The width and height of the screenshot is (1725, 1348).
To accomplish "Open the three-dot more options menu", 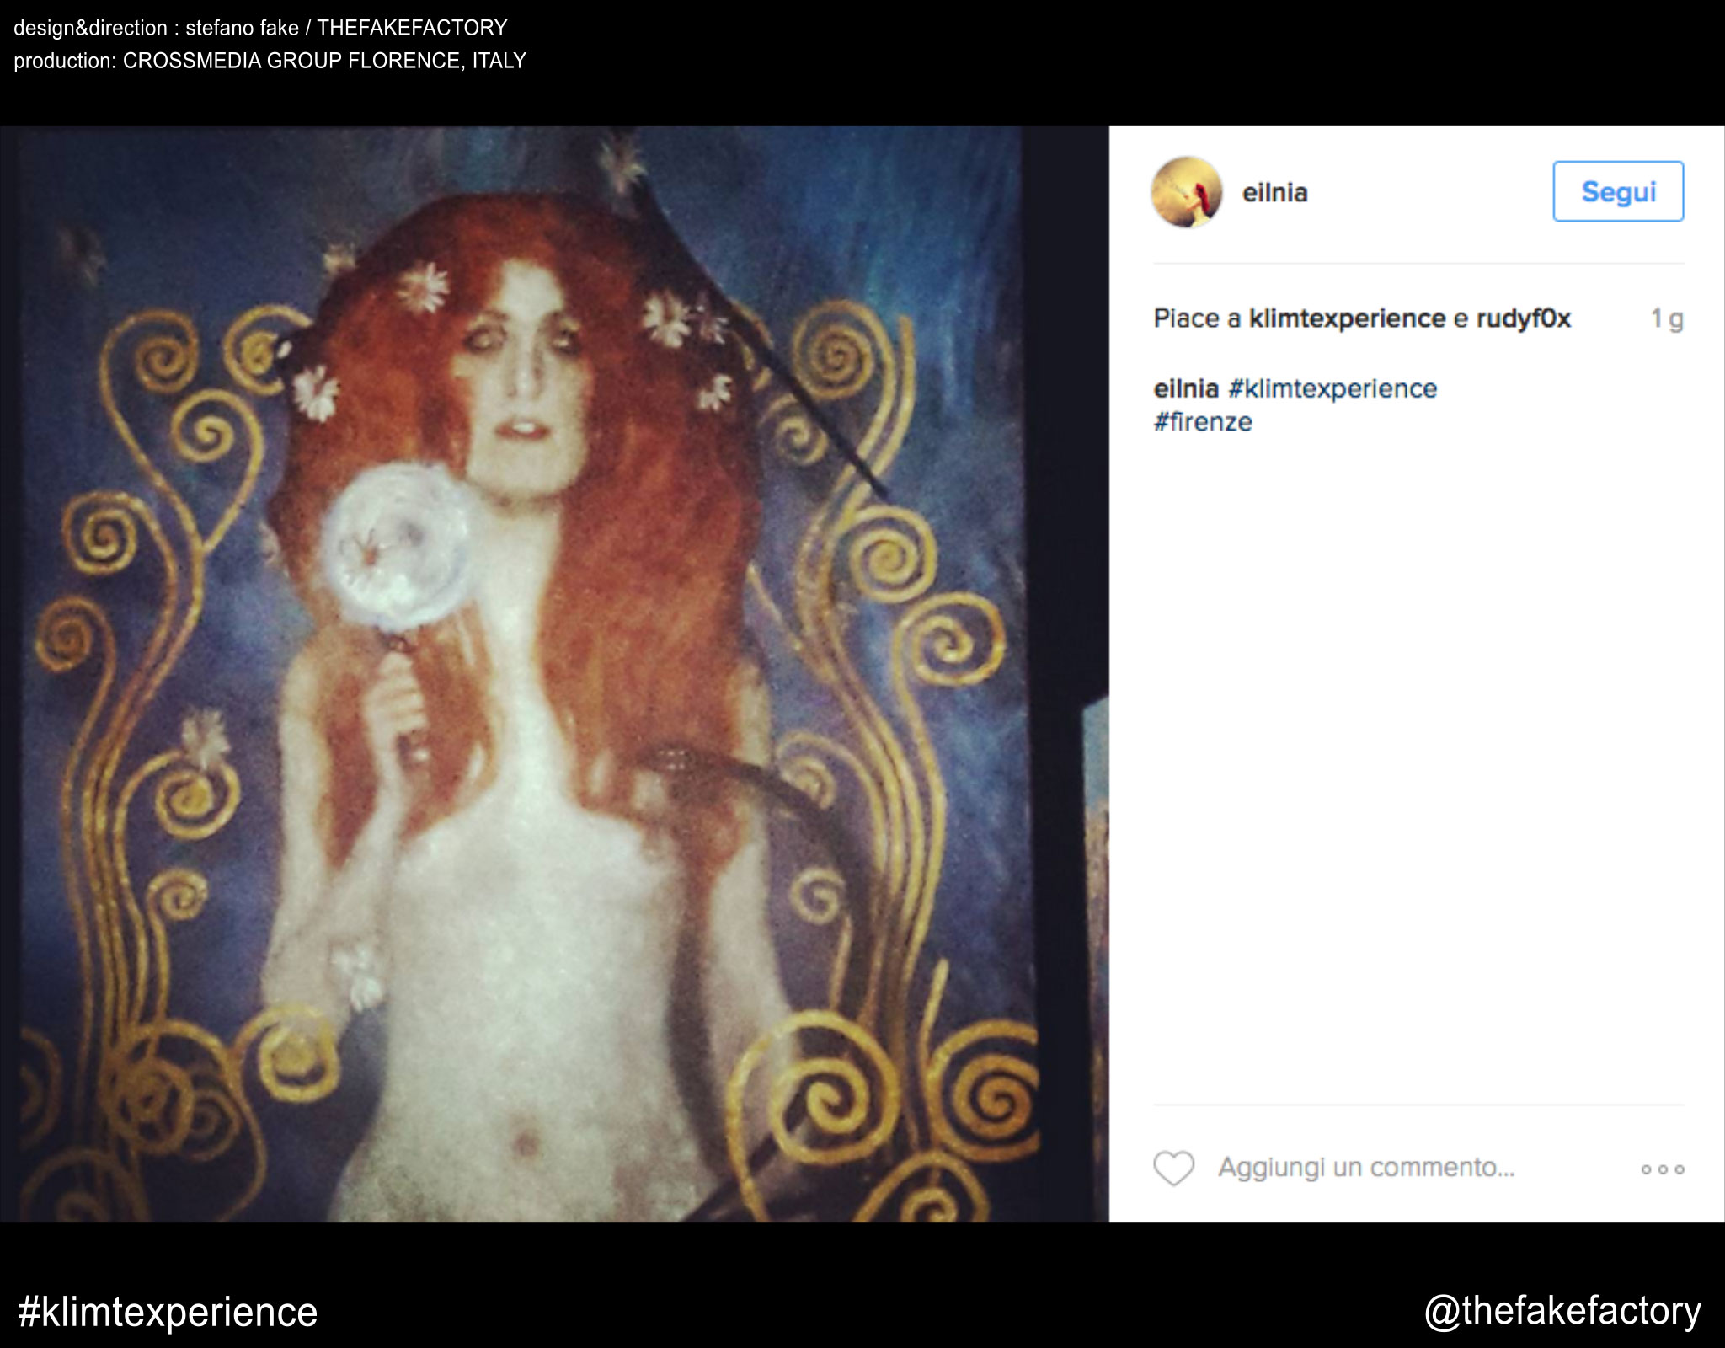I will [x=1663, y=1169].
